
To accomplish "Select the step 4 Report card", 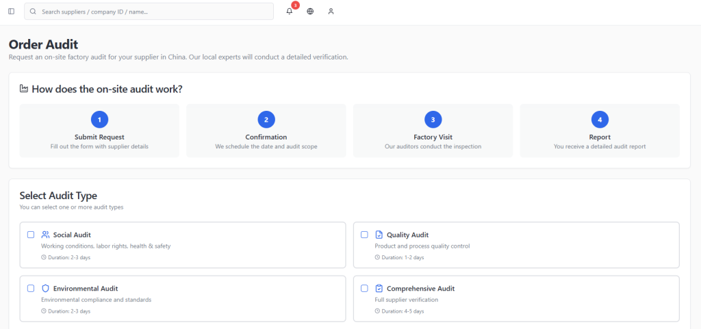I will click(x=600, y=131).
